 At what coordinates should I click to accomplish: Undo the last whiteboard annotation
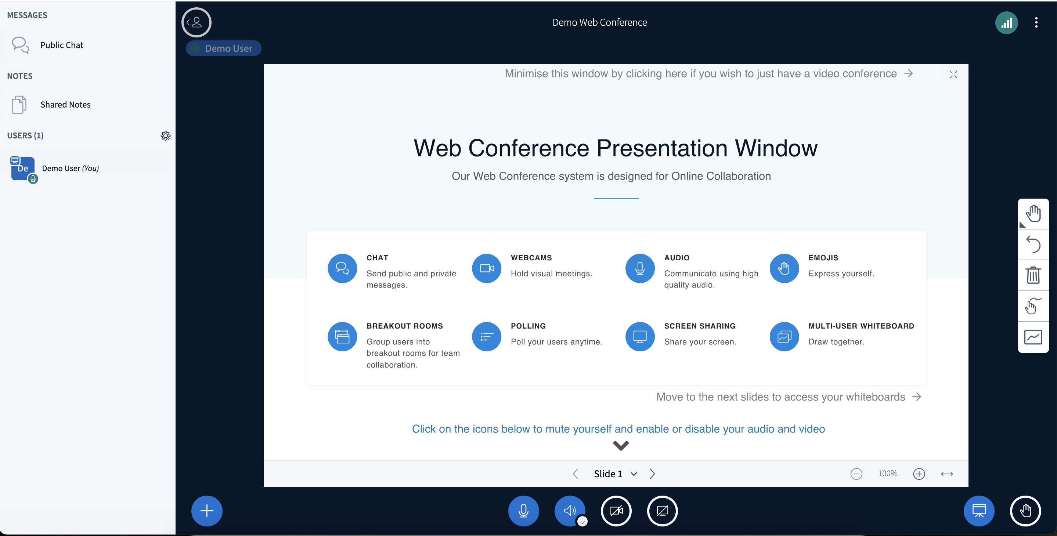coord(1033,245)
